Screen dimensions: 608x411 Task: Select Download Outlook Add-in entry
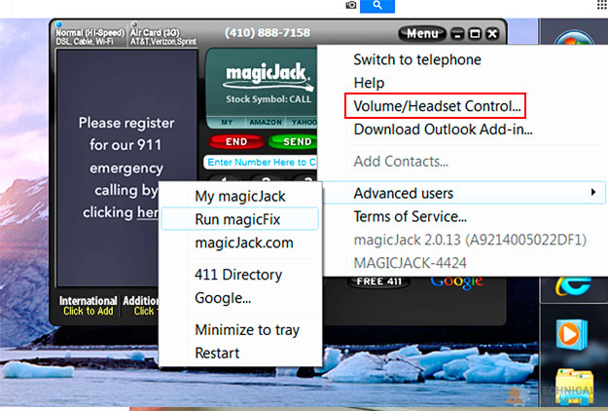[443, 130]
